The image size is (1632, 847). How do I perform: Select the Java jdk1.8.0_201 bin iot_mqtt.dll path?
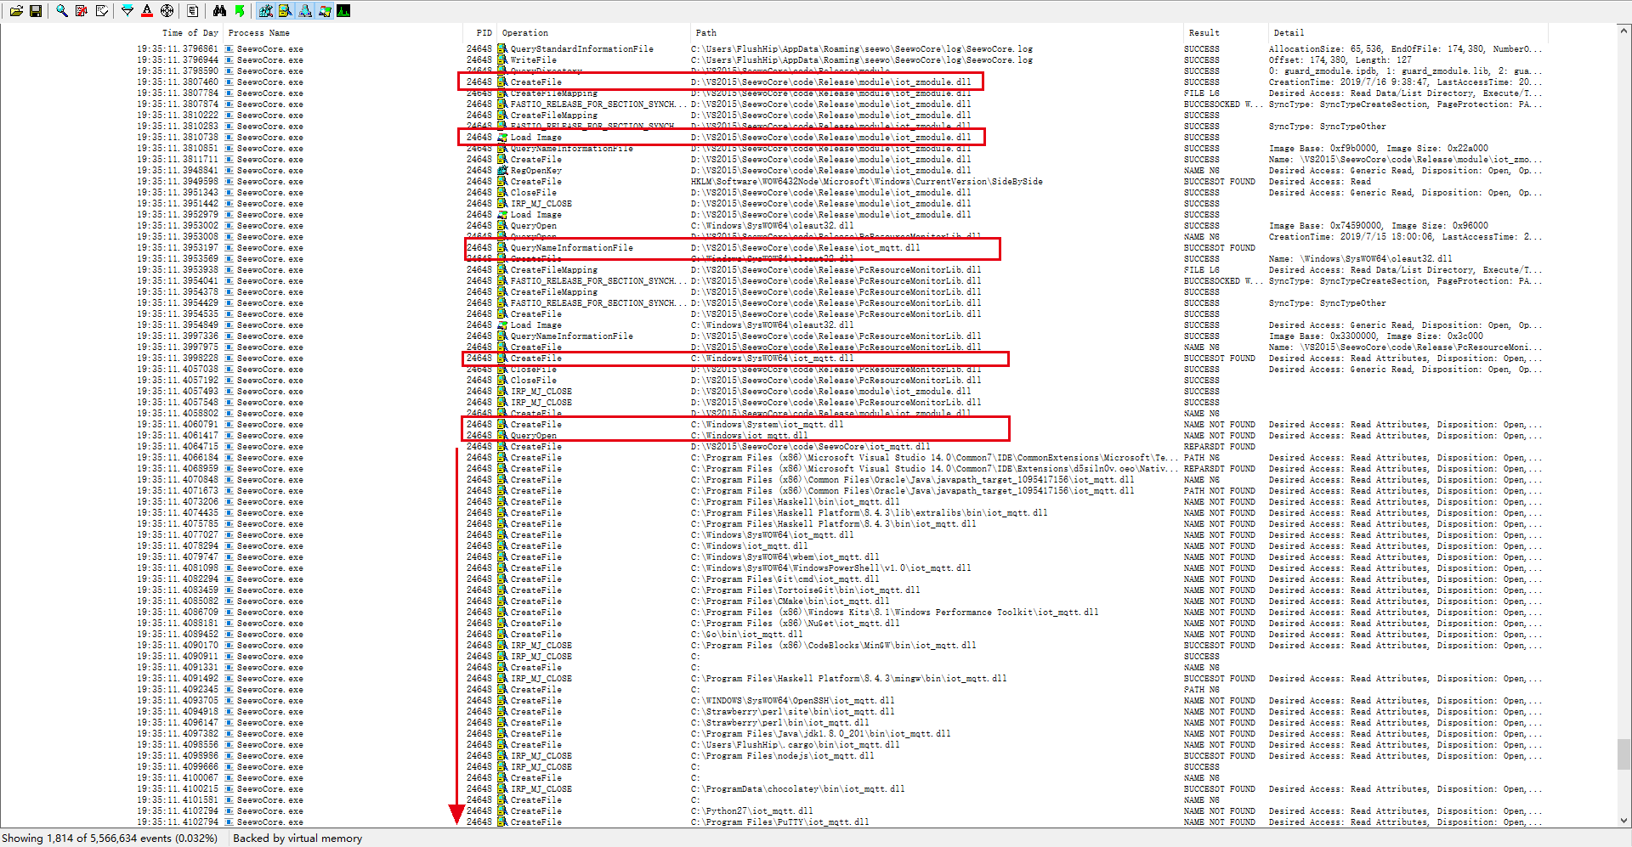820,734
